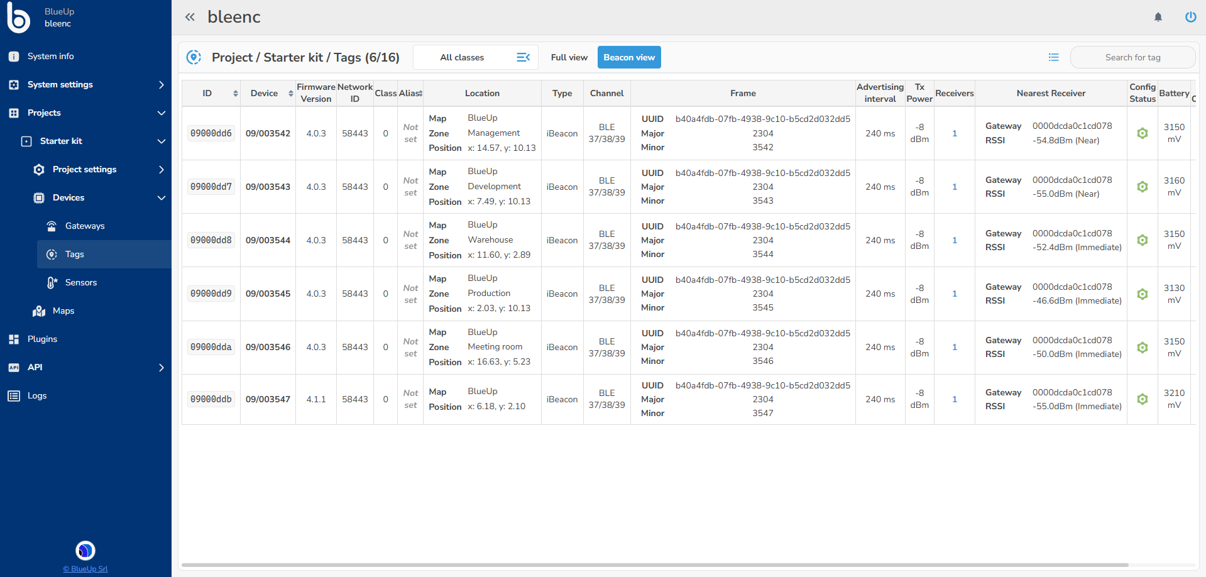The height and width of the screenshot is (577, 1206).
Task: Switch to Beacon view
Action: tap(628, 57)
